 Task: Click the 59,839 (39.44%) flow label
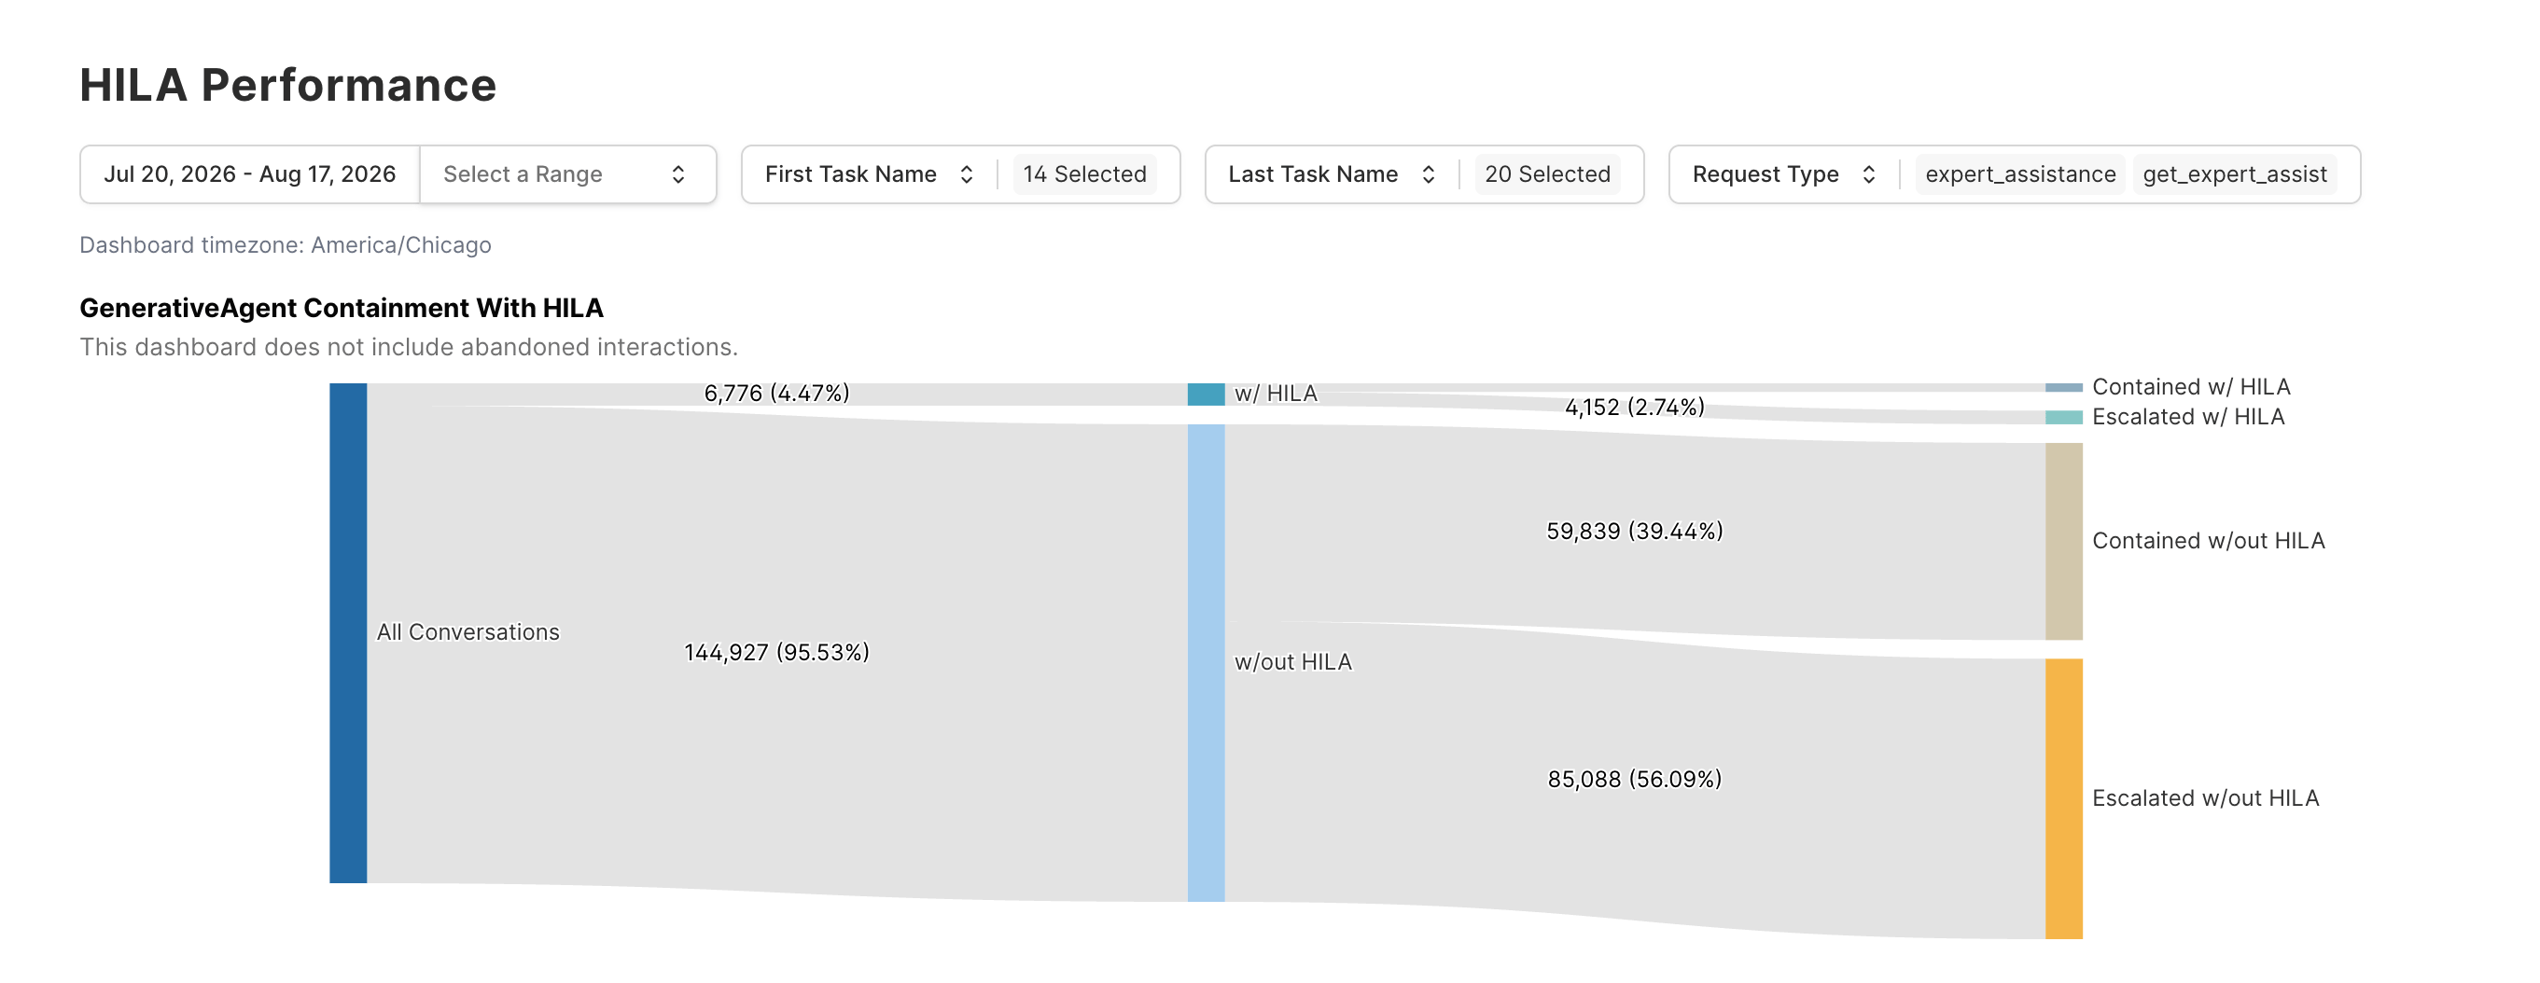(1635, 532)
